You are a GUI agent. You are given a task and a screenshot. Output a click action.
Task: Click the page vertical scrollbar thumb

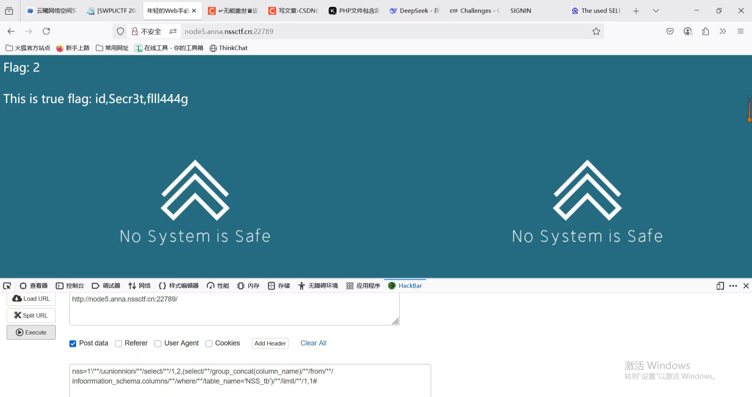749,109
